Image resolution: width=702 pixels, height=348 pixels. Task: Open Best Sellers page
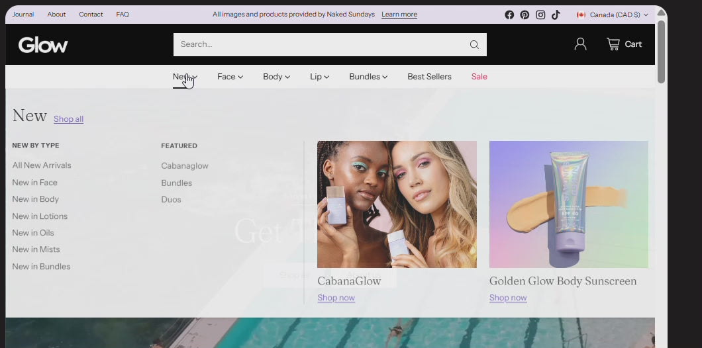point(429,77)
